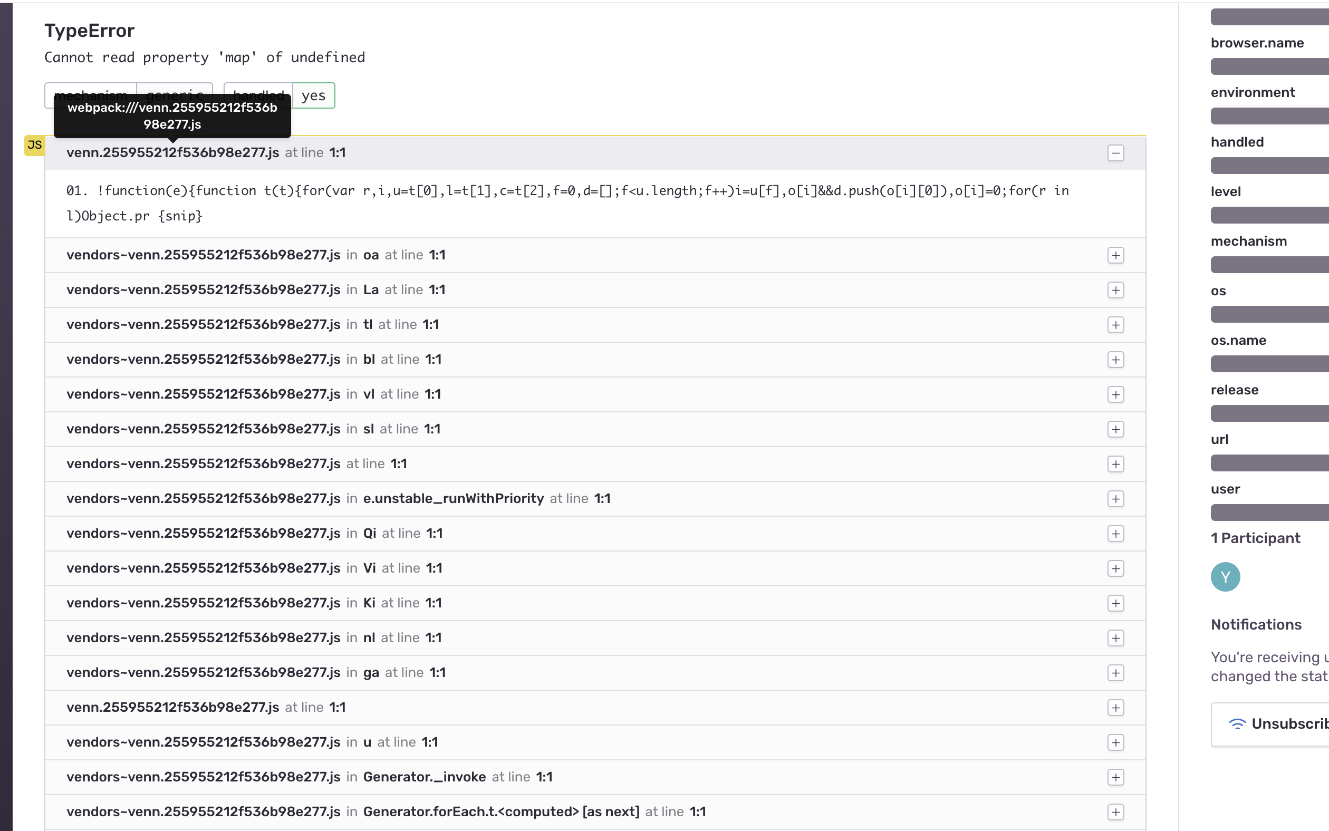Click the yellow JS file type badge
This screenshot has width=1329, height=831.
[35, 145]
